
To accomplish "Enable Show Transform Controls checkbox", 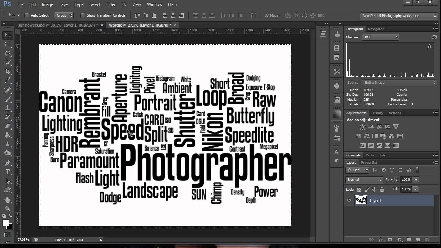I will click(x=83, y=15).
